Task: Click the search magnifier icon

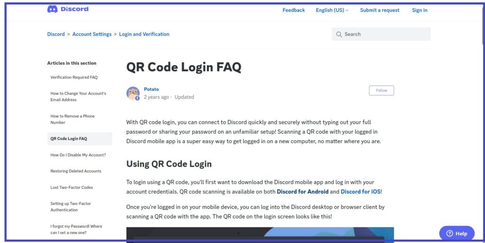Action: (x=339, y=34)
